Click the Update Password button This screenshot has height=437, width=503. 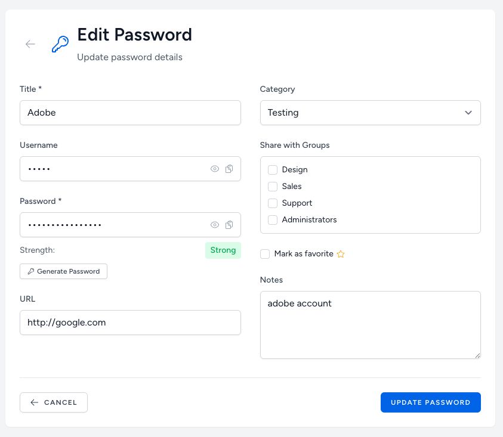430,402
